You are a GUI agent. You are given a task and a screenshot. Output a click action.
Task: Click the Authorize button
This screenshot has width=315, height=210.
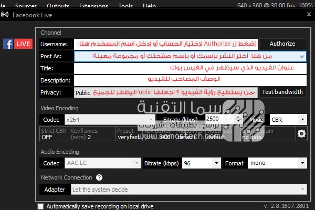click(x=283, y=44)
